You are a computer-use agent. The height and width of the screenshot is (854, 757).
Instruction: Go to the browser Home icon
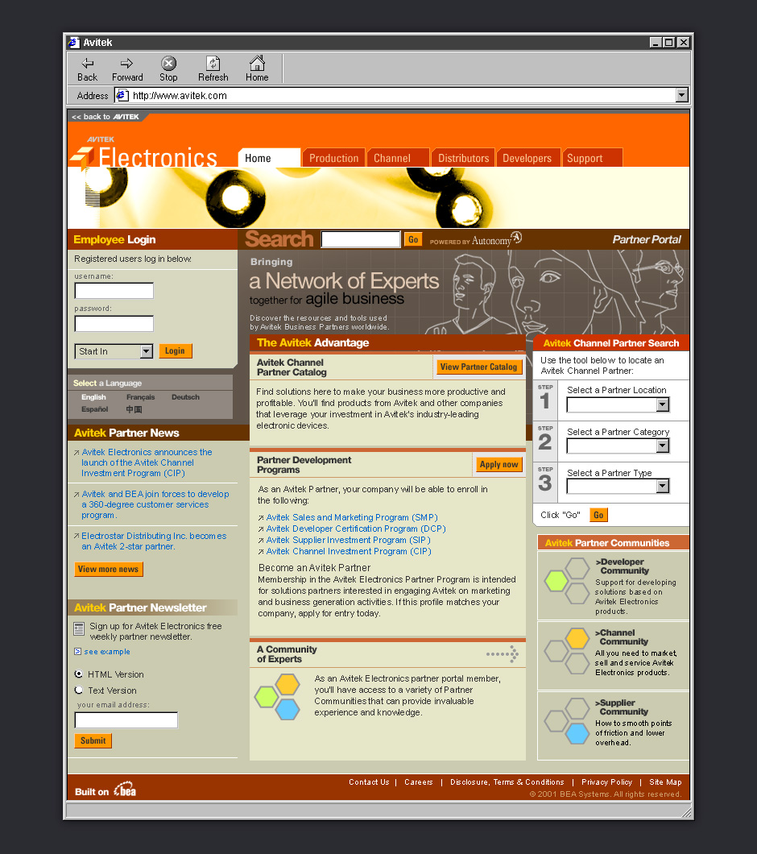pos(257,64)
